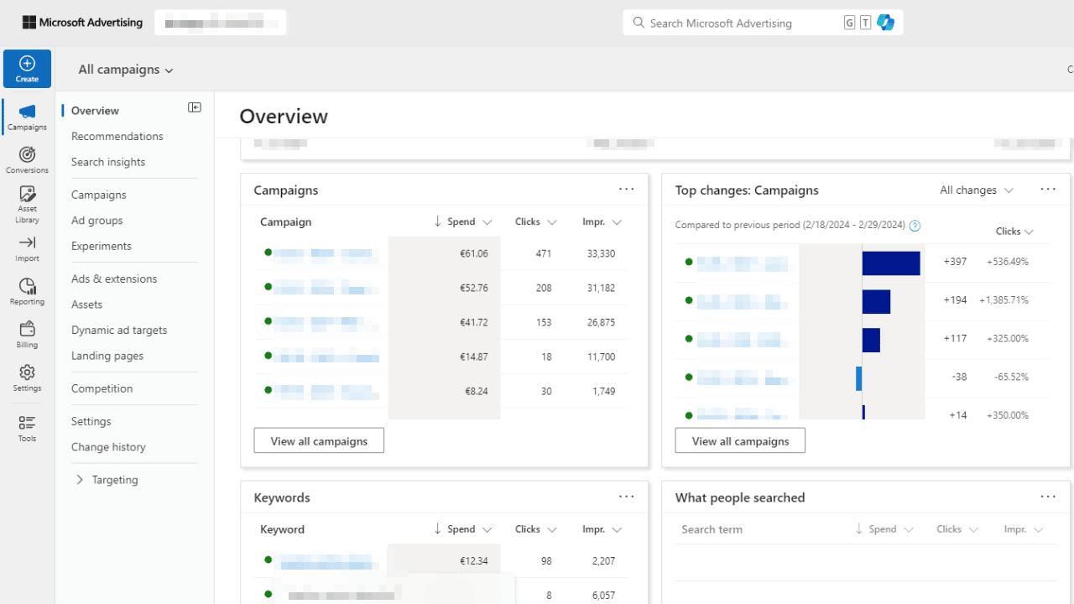The height and width of the screenshot is (604, 1074).
Task: Click the Copilot icon in search bar
Action: 885,23
